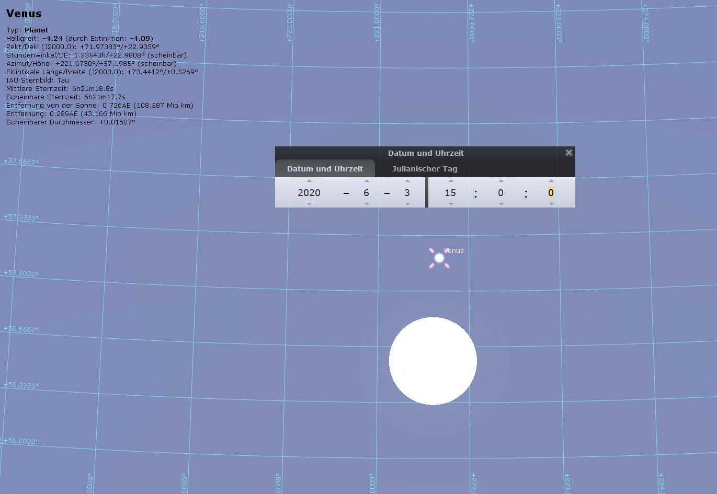Decrease the day with down arrow
This screenshot has height=494, width=717.
point(407,204)
